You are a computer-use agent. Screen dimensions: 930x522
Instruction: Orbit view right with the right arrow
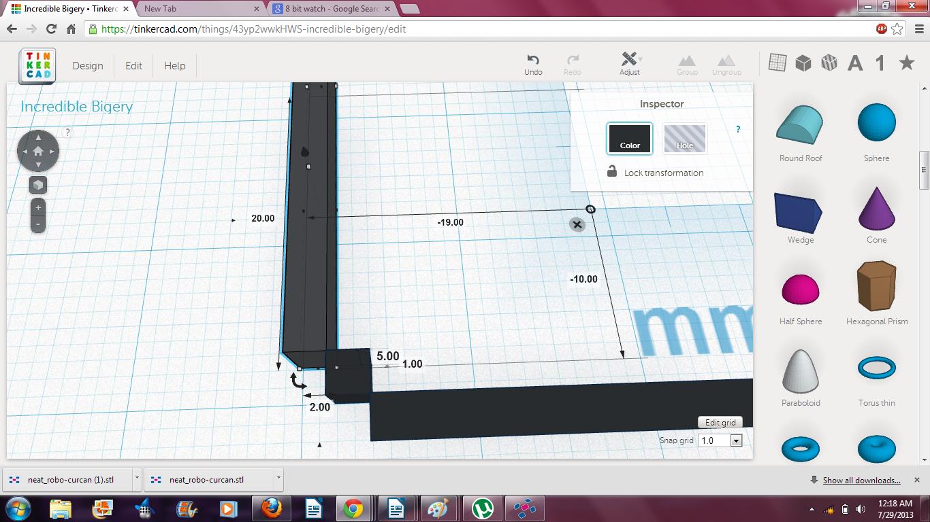(52, 151)
